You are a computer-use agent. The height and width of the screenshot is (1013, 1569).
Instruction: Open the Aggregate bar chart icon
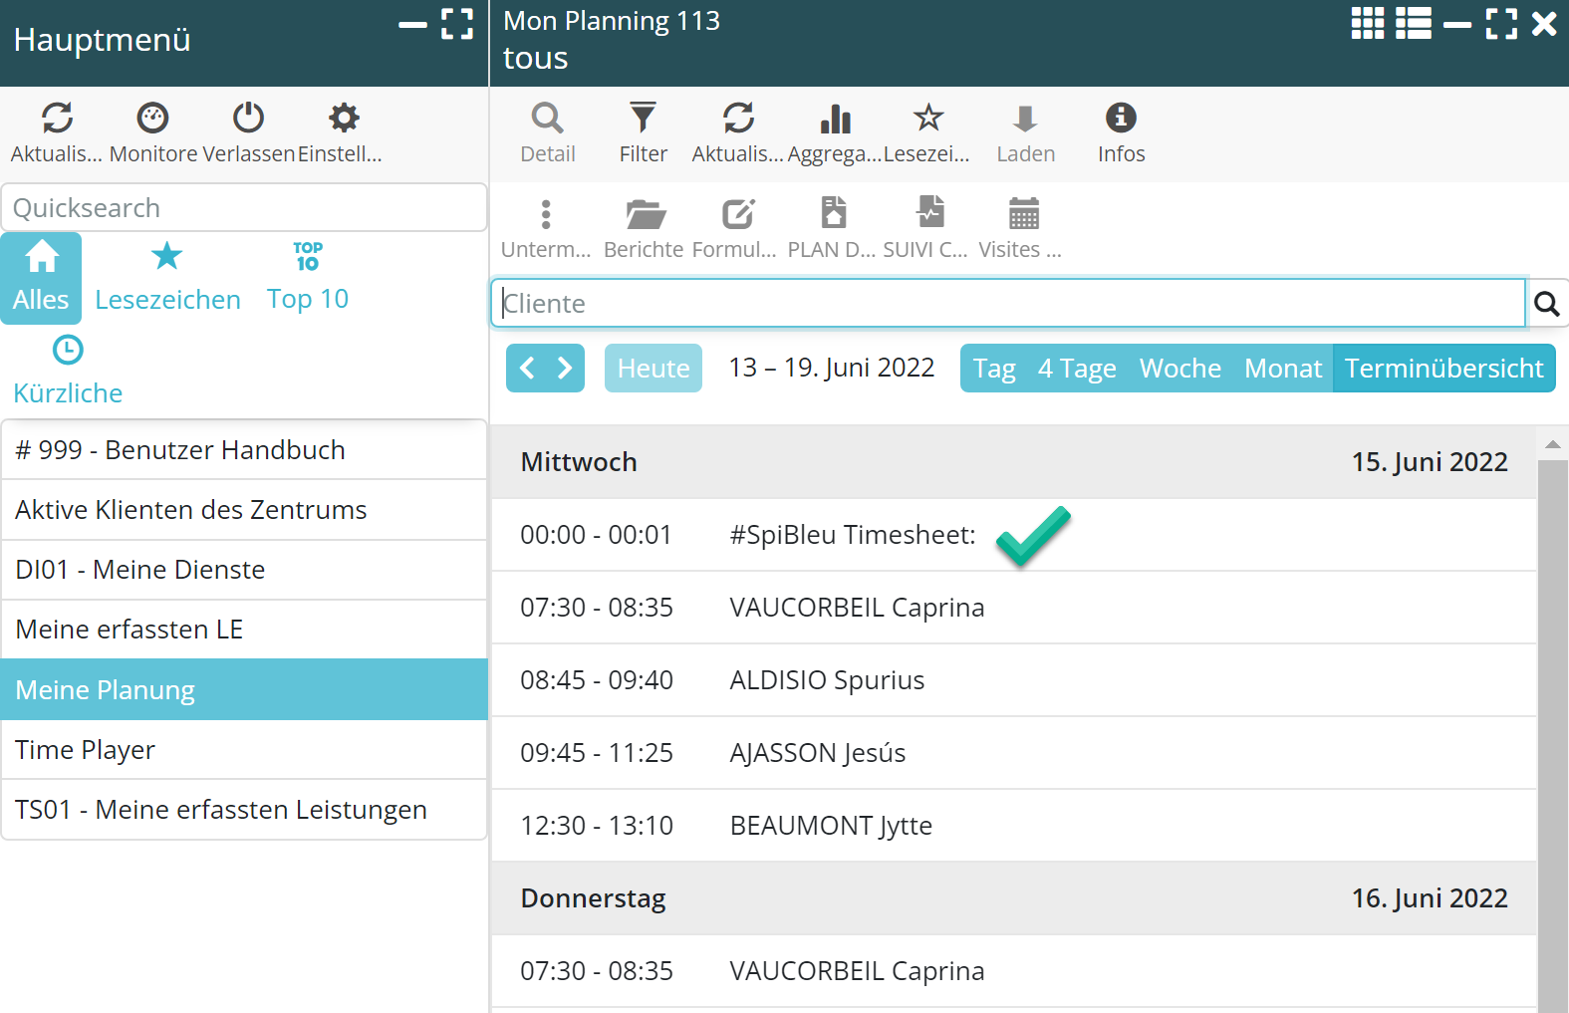click(x=835, y=119)
